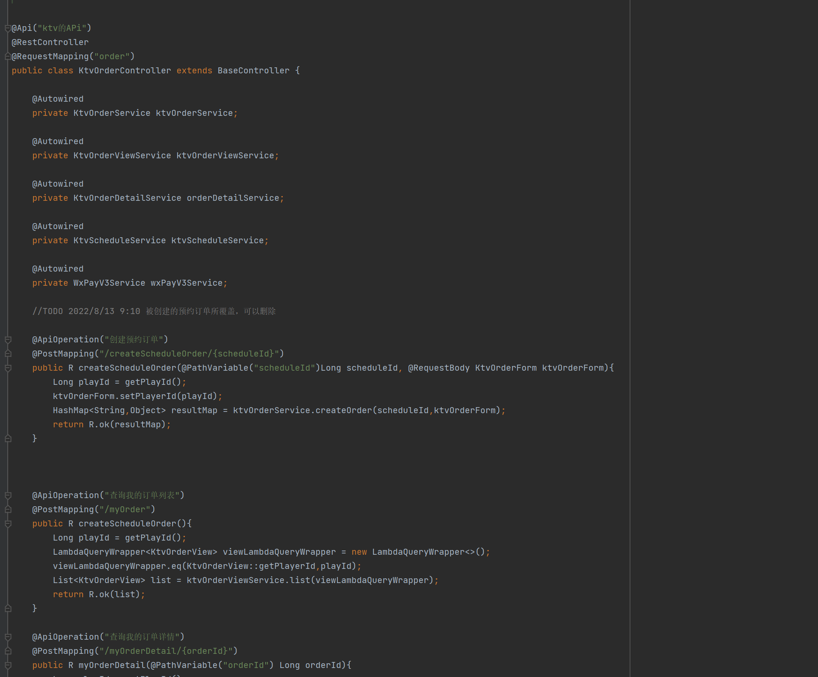Select the ktvOrderService field name
Image resolution: width=818 pixels, height=677 pixels.
pos(194,113)
